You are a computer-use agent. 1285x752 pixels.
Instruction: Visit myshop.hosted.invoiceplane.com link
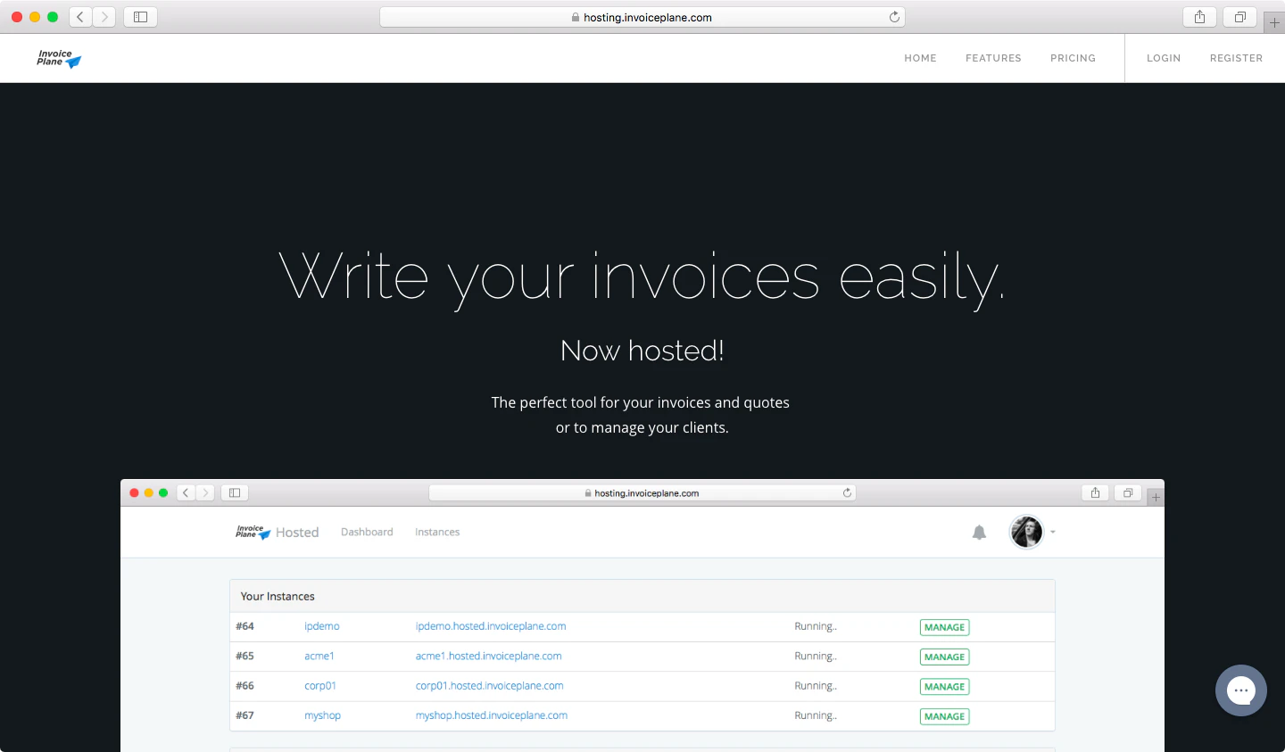click(492, 715)
